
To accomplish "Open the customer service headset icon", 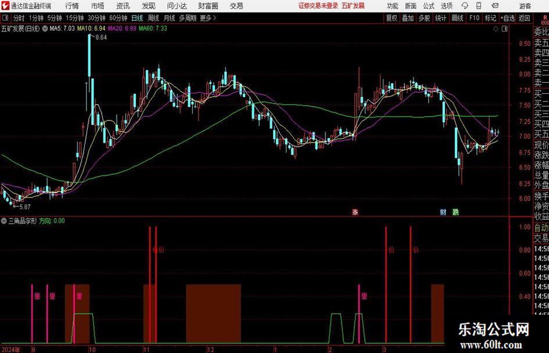I will [465, 6].
